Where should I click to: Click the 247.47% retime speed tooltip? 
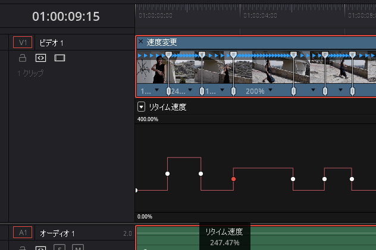pos(225,237)
